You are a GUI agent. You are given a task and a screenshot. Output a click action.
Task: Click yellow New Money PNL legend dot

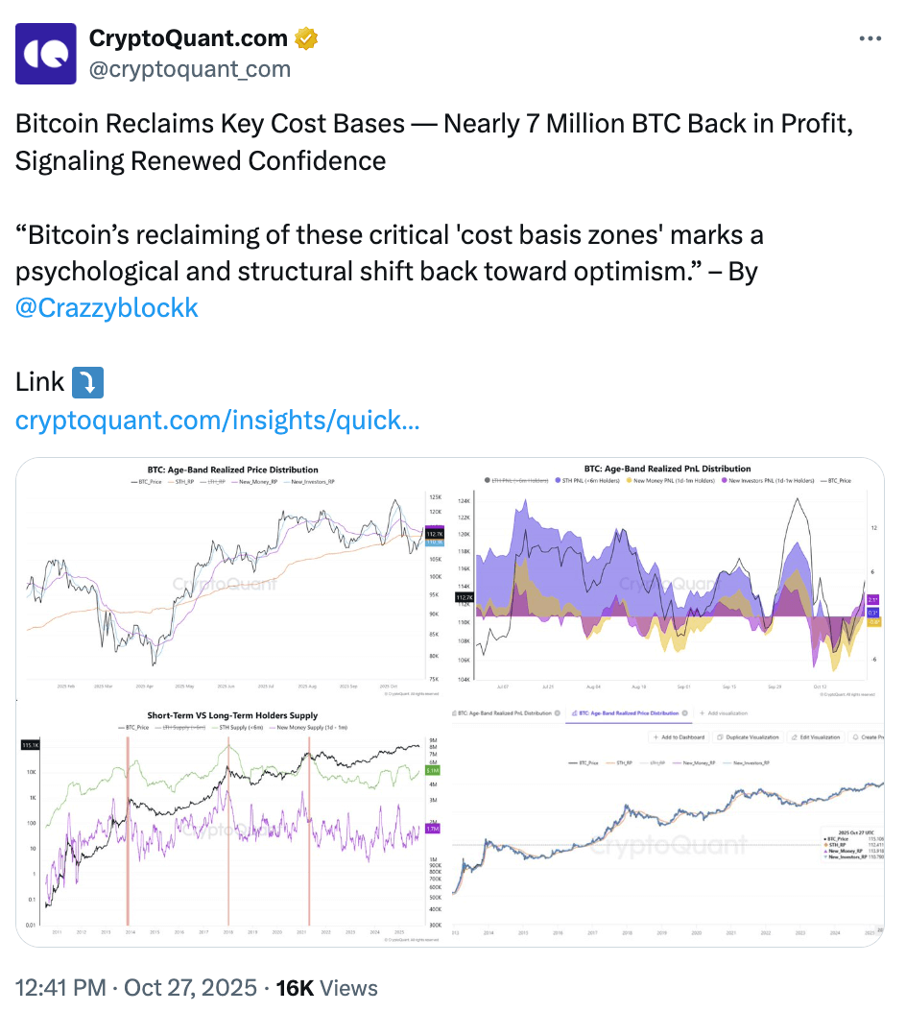click(628, 479)
